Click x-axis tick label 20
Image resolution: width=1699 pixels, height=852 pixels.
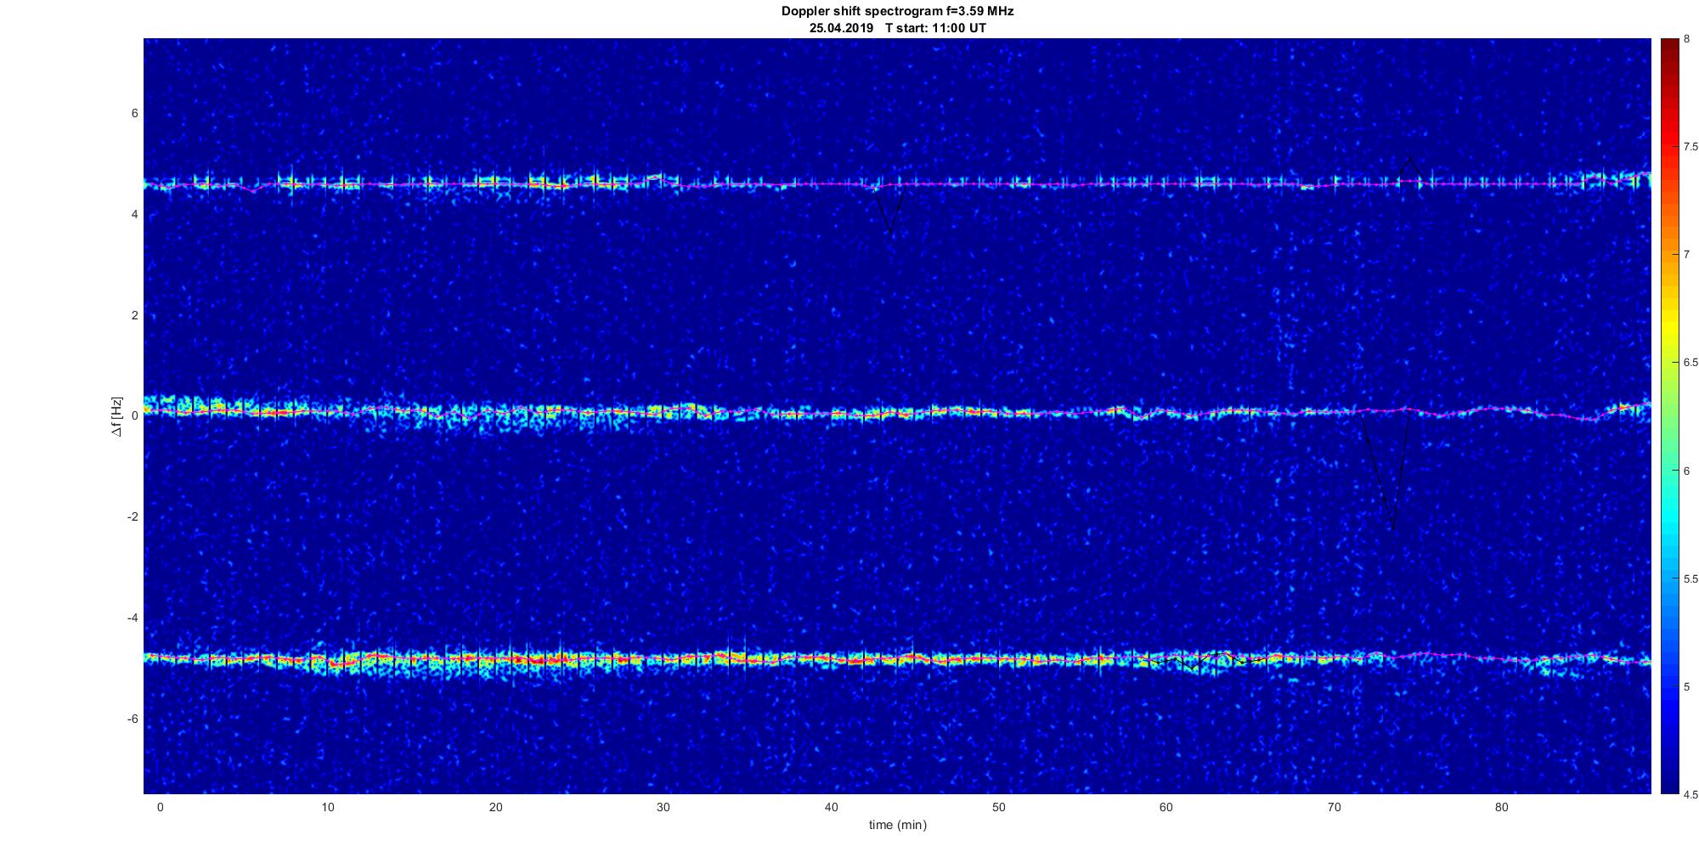495,807
